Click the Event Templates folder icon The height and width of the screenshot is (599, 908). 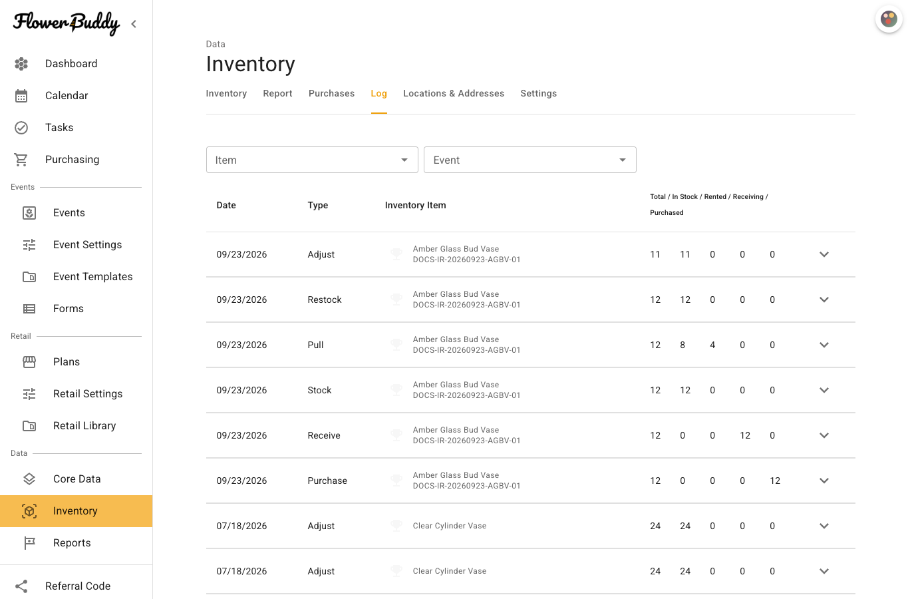click(29, 277)
